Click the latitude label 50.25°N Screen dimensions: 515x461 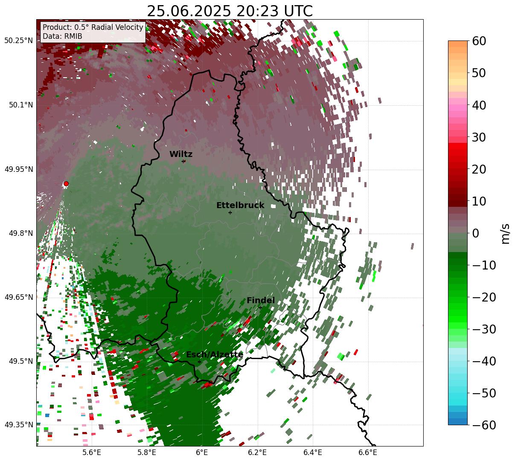[x=19, y=41]
